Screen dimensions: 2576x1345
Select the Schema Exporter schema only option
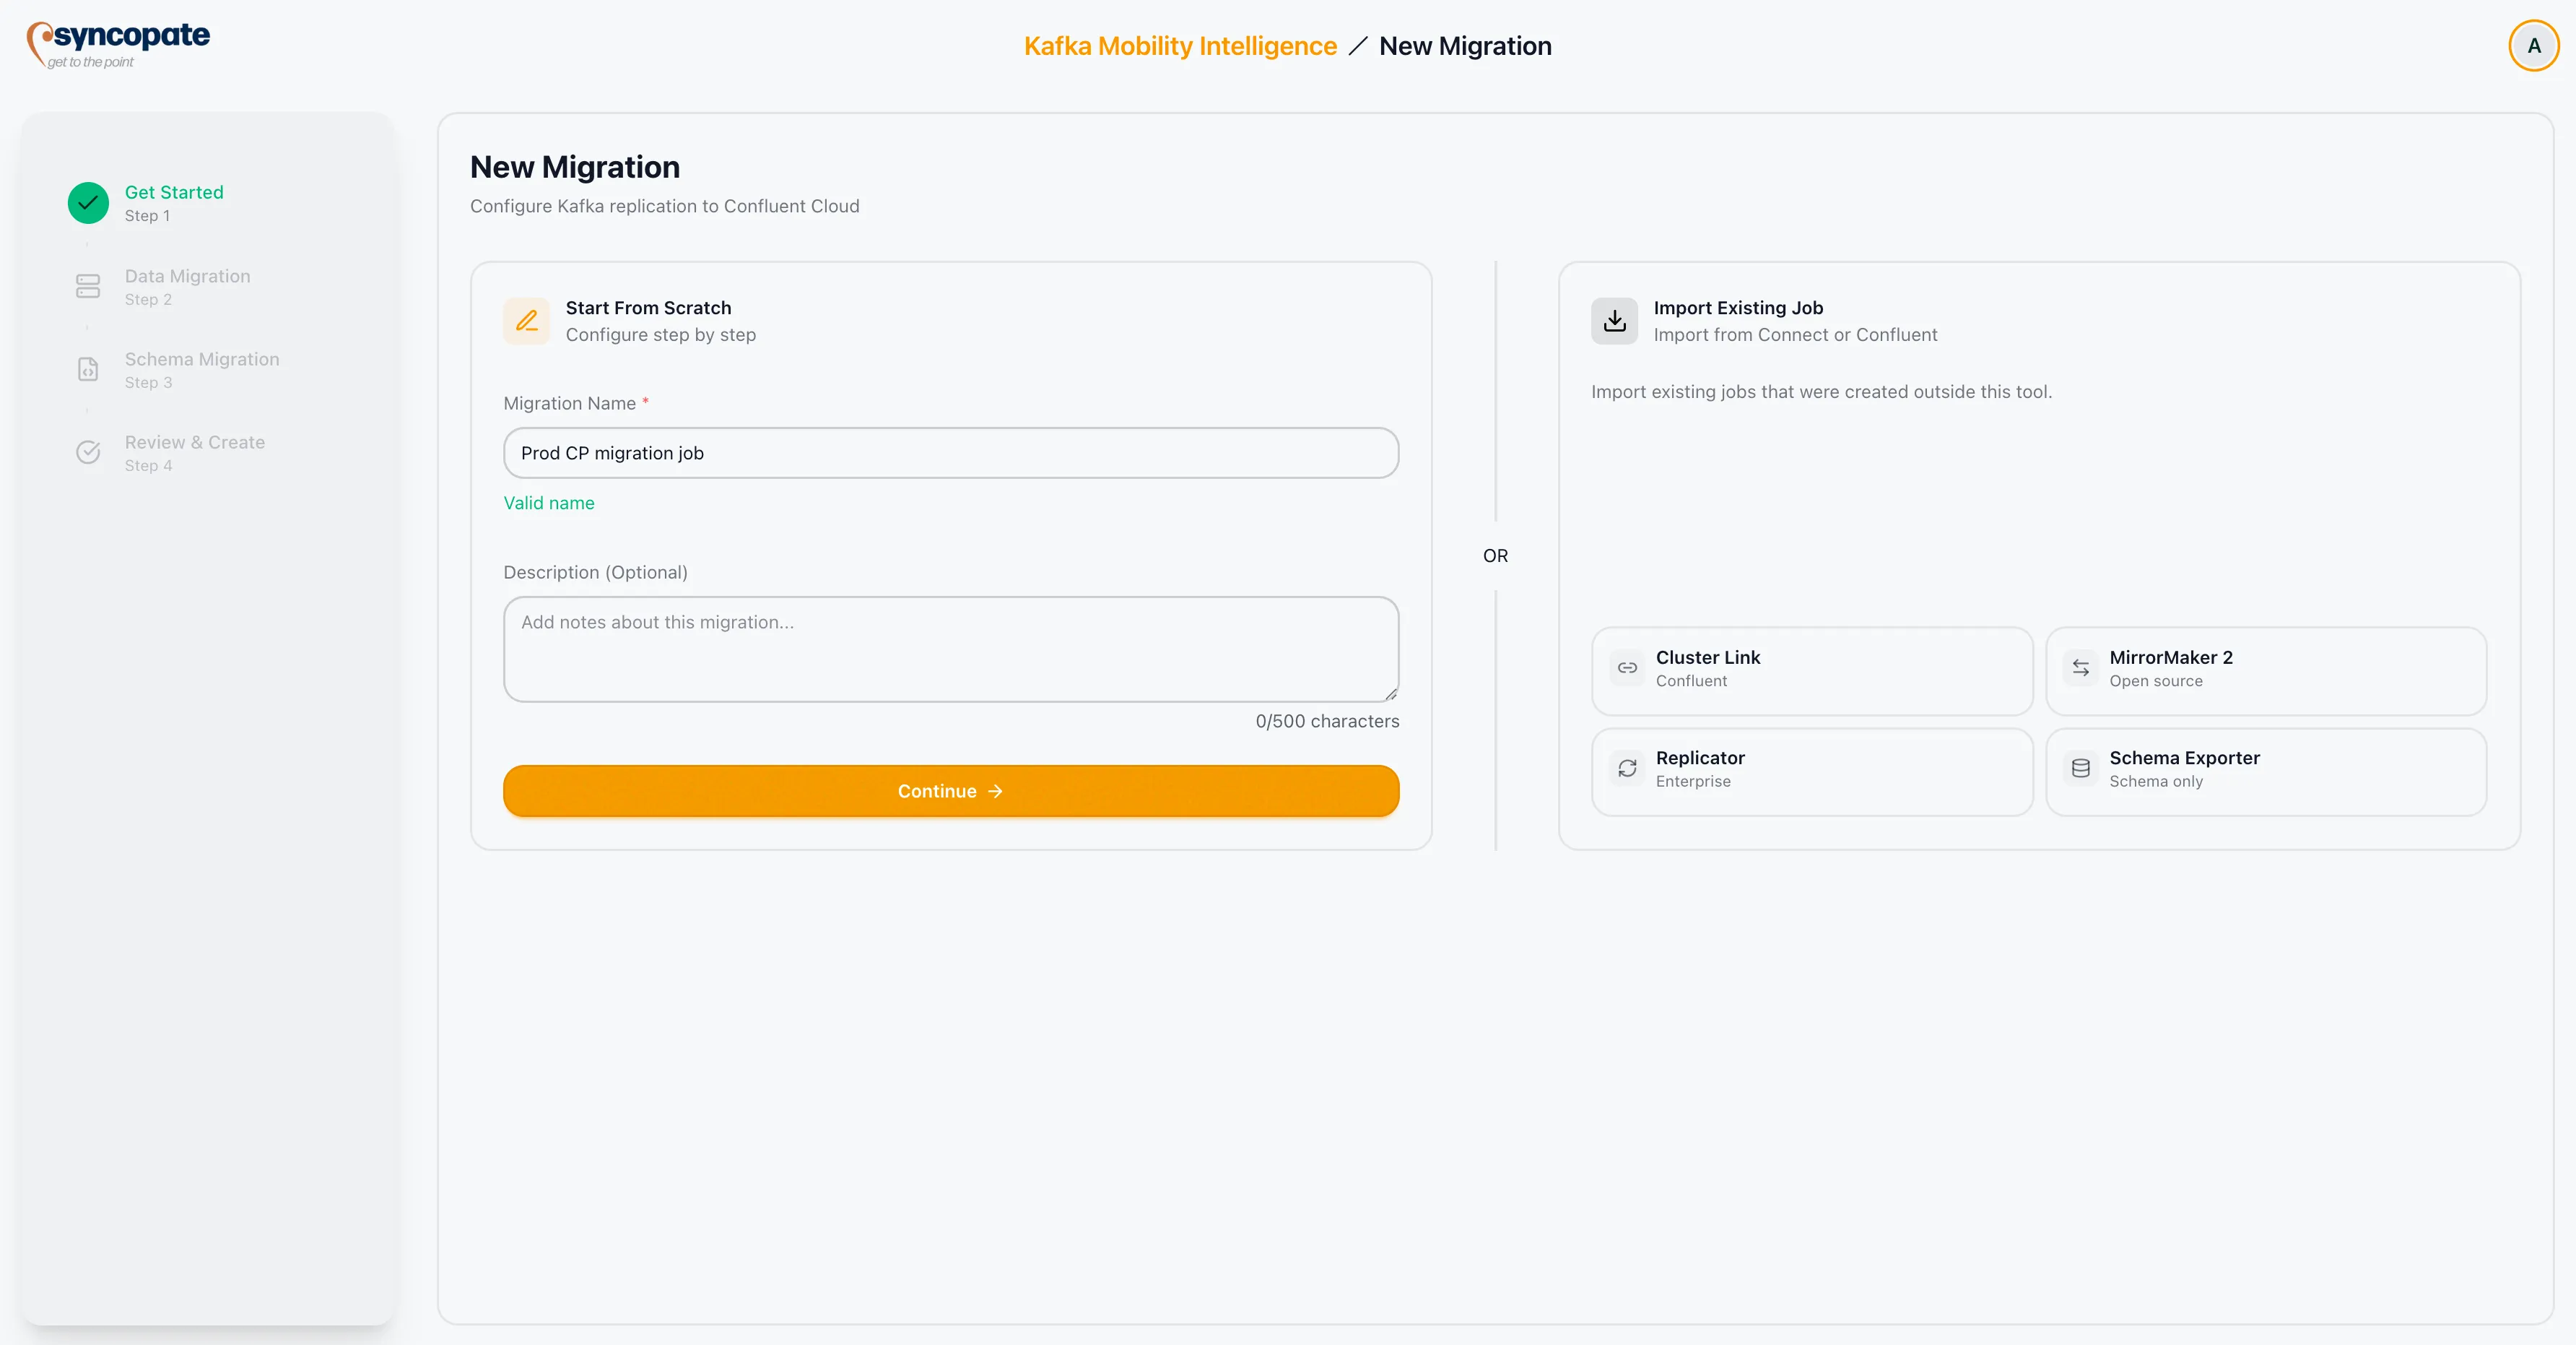pos(2266,771)
